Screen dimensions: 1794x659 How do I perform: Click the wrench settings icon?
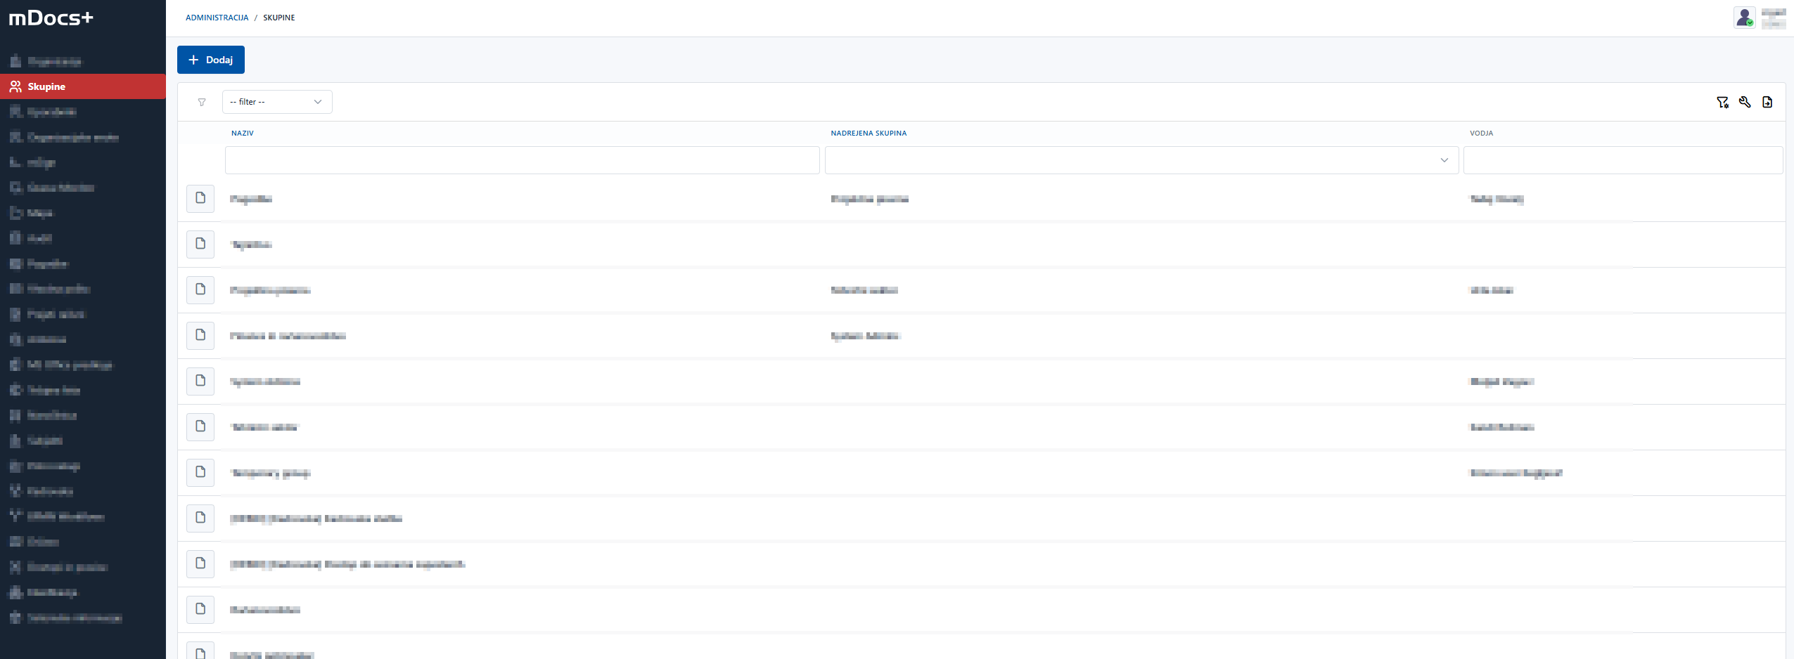pyautogui.click(x=1745, y=103)
